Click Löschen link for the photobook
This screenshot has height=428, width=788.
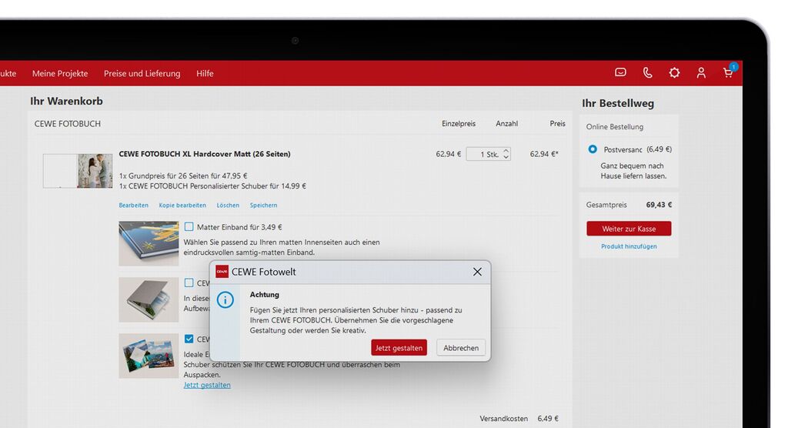pyautogui.click(x=228, y=206)
